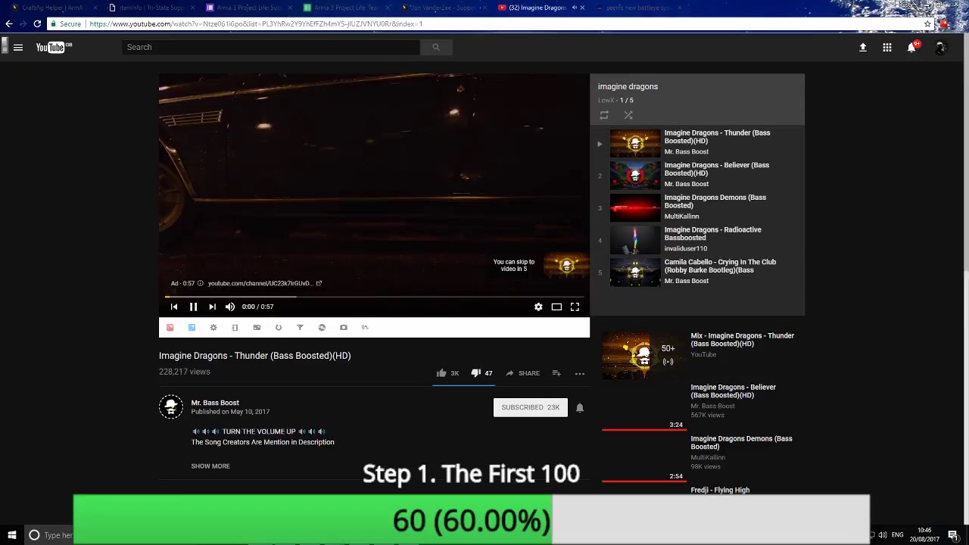Toggle playlist shuffle button
Screen dimensions: 969x545
[628, 115]
